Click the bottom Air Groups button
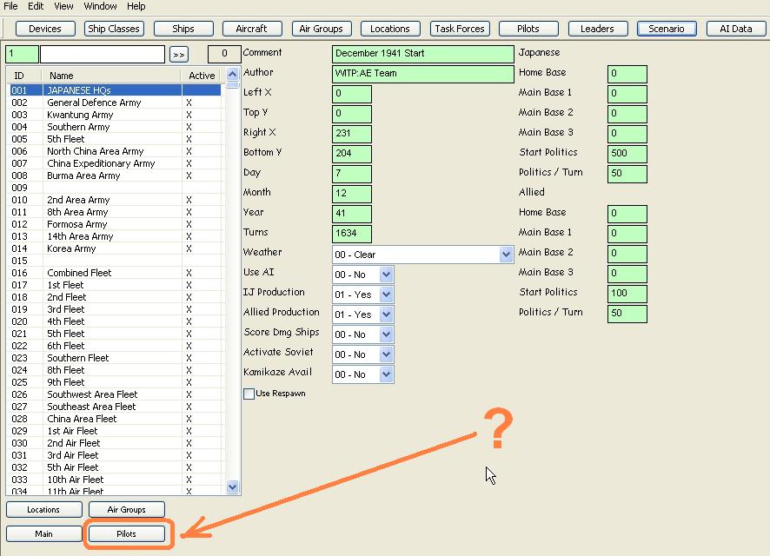The height and width of the screenshot is (556, 770). point(126,509)
